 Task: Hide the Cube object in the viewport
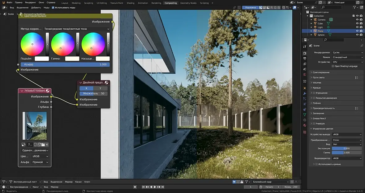[x=357, y=23]
